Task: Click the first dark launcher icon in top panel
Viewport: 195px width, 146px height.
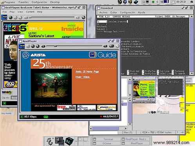Action: tap(120, 2)
